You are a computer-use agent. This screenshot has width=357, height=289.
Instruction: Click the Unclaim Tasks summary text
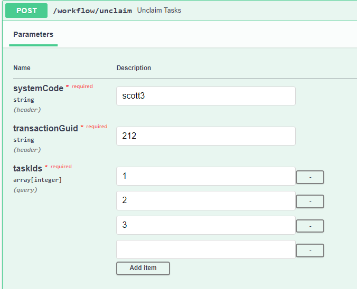[159, 11]
